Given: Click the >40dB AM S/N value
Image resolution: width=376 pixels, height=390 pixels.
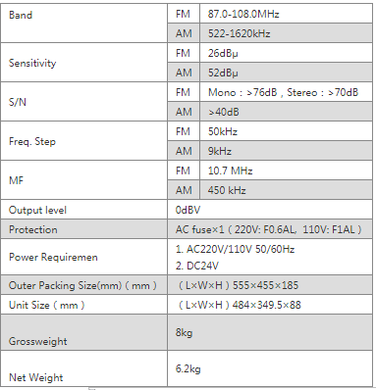Looking at the screenshot, I should click(224, 112).
